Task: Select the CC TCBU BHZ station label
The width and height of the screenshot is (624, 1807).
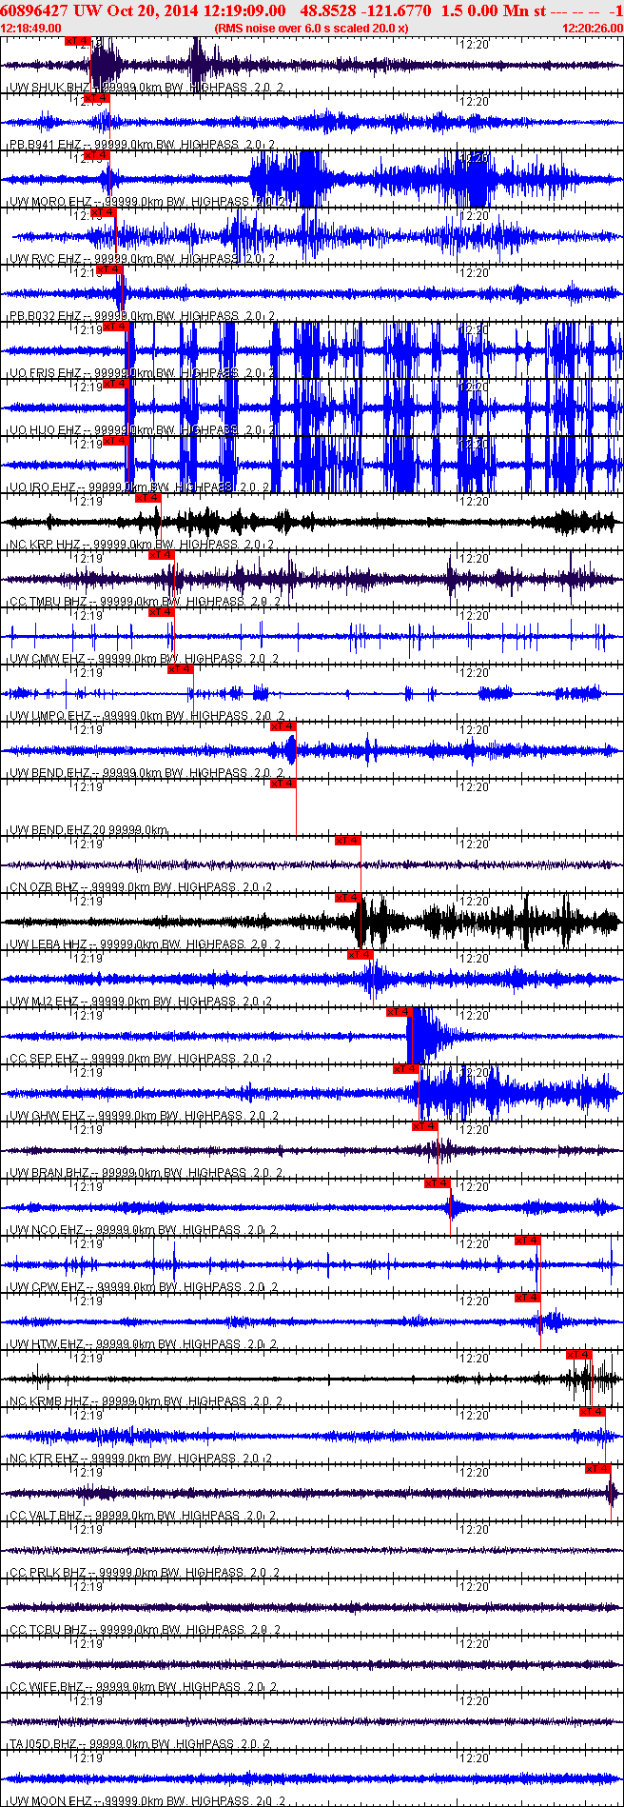Action: [145, 1630]
